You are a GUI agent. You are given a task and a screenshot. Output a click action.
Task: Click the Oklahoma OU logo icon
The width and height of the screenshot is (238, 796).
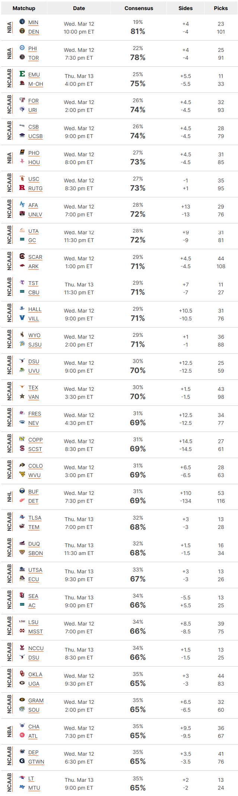pos(22,674)
